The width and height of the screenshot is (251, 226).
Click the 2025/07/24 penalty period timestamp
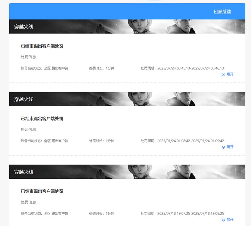182,68
